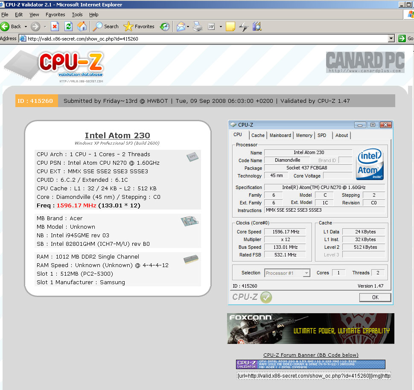Expand the Forward button history dropdown

pos(45,26)
